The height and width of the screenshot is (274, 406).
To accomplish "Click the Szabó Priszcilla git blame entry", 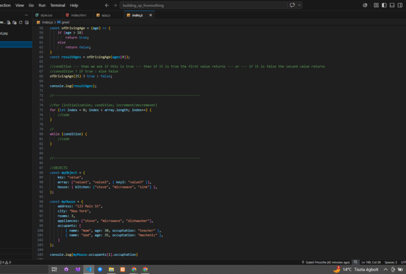I will click(x=325, y=262).
